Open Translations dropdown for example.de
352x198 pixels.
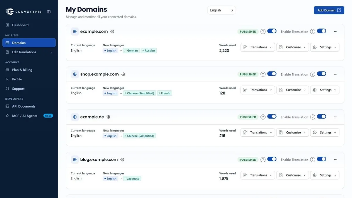click(x=258, y=133)
